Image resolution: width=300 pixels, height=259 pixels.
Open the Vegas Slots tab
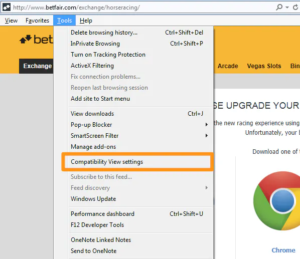[264, 66]
